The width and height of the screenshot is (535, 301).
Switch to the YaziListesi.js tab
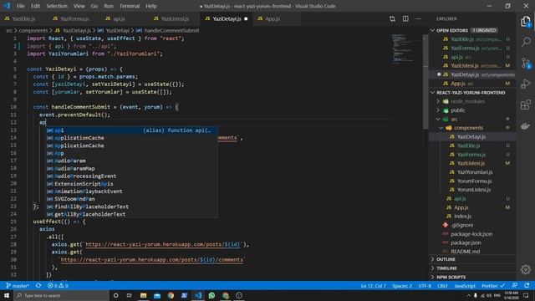(x=175, y=18)
